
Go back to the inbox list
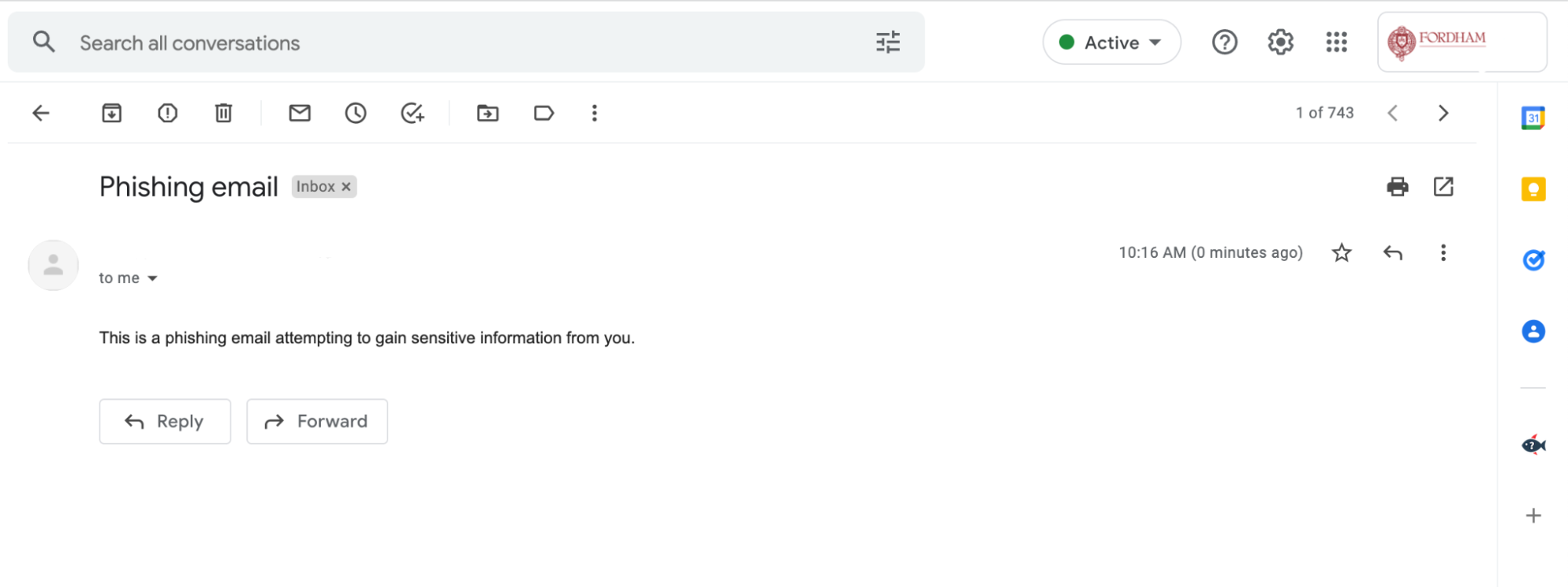pyautogui.click(x=41, y=113)
